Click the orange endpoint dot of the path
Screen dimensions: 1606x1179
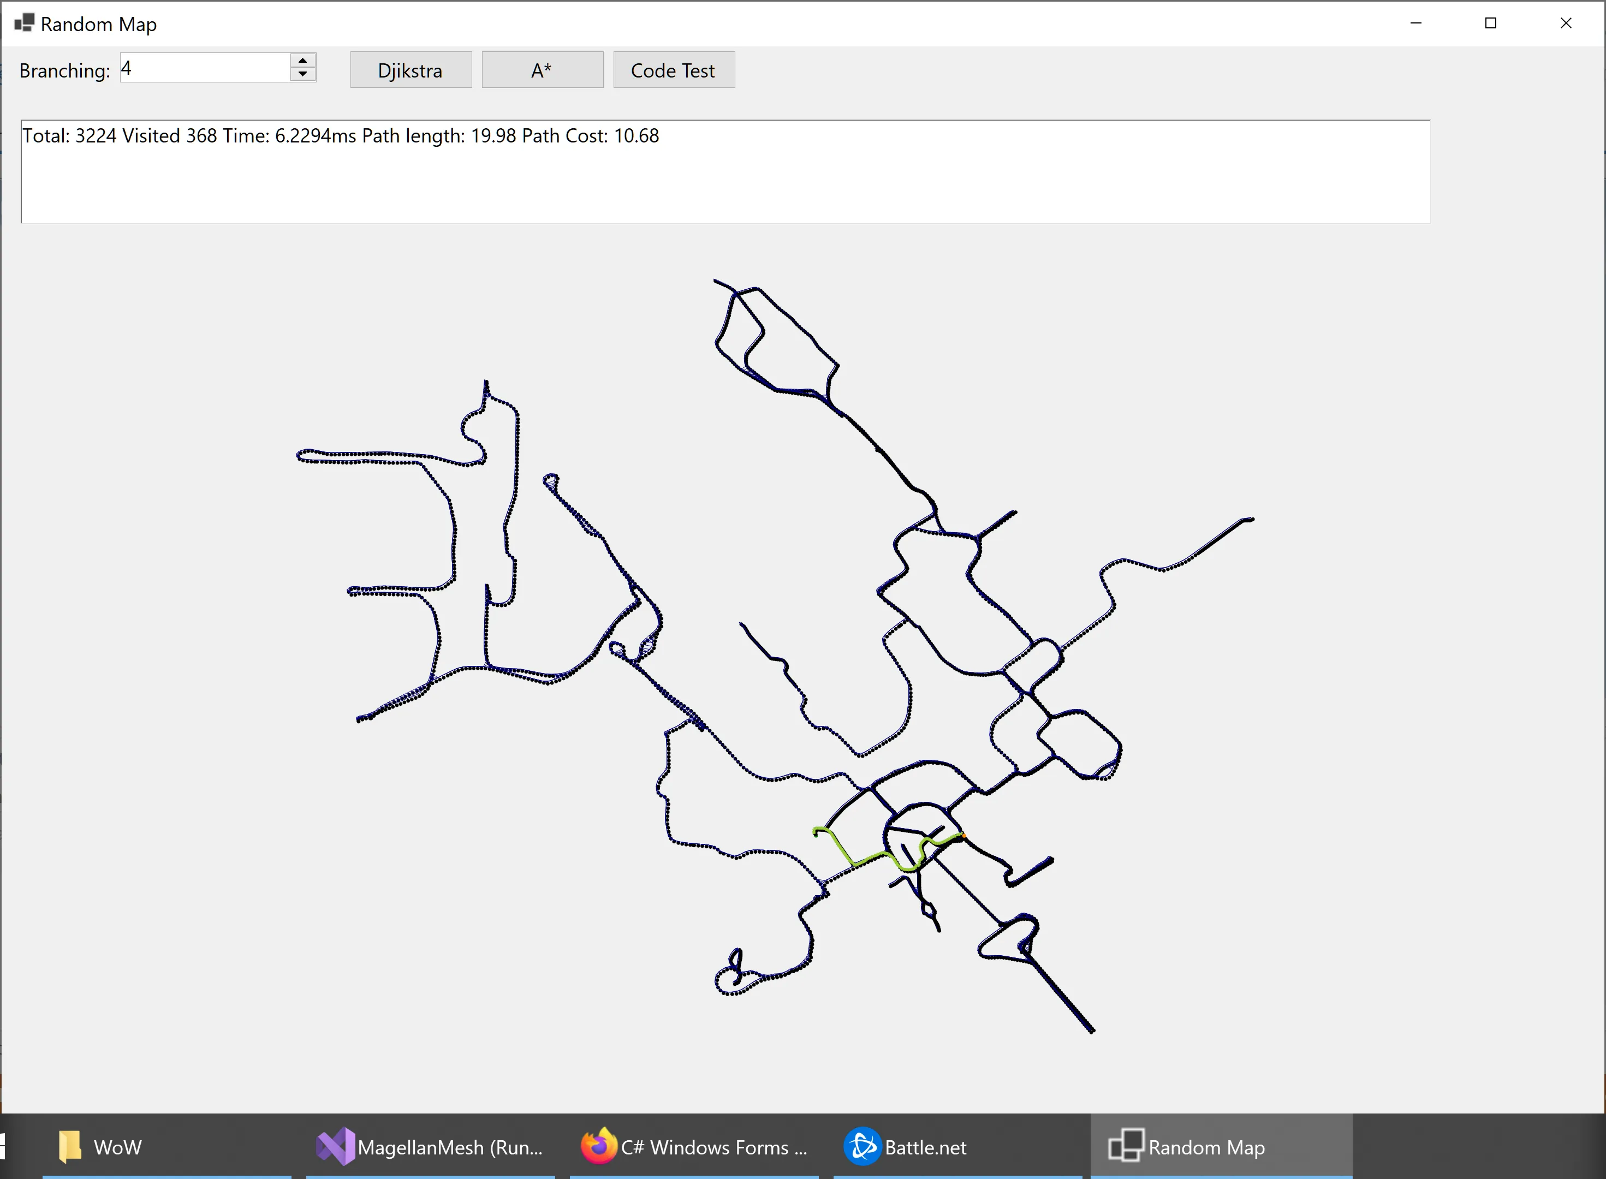click(963, 835)
